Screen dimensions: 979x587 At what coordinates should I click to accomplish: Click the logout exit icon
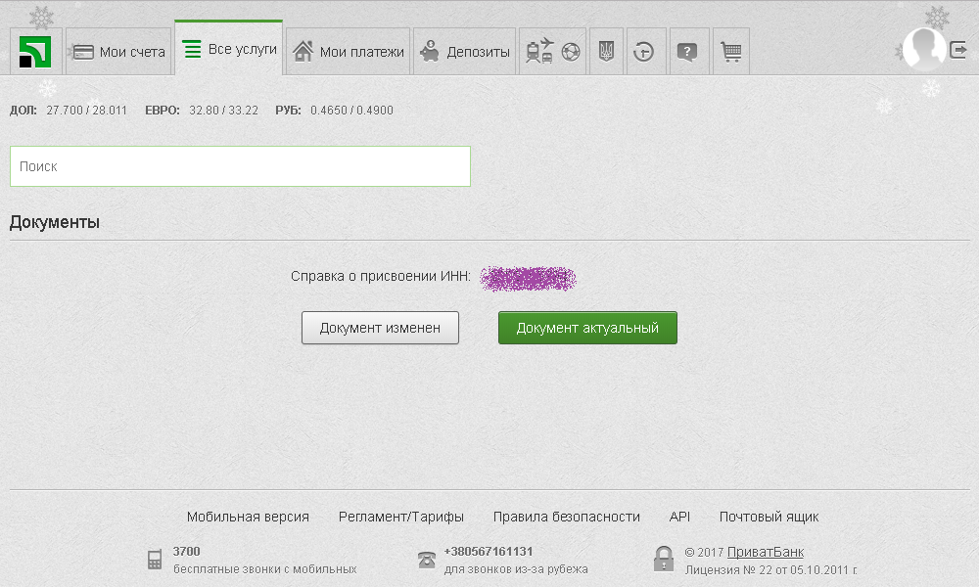click(x=958, y=49)
